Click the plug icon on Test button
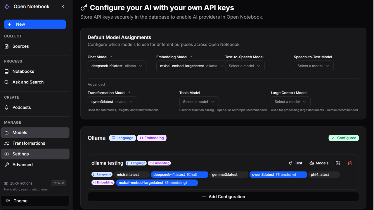The image size is (374, 210). (x=291, y=163)
